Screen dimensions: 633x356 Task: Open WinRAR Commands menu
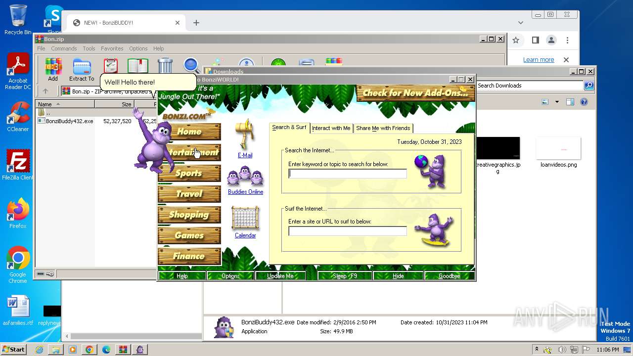coord(64,48)
